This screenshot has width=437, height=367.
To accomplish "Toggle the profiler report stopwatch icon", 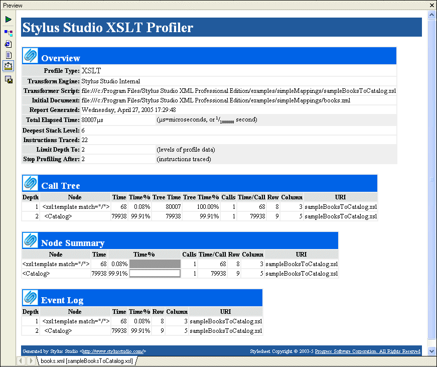I will 9,66.
